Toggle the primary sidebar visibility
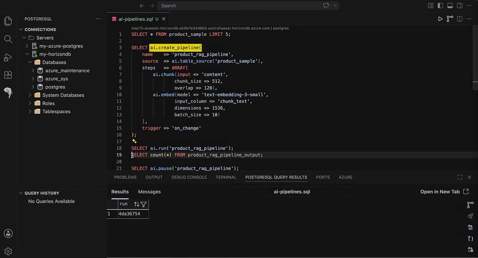478x258 pixels. coord(440,5)
